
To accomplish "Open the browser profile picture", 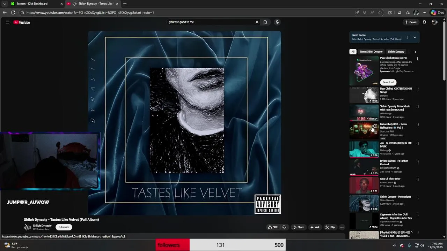I will (416, 13).
